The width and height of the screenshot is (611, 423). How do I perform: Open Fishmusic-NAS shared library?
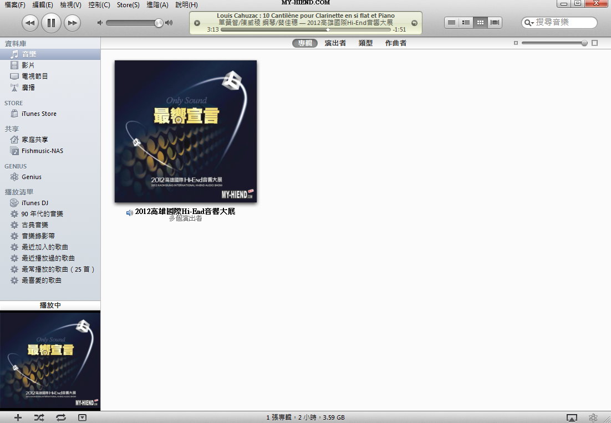pos(42,151)
